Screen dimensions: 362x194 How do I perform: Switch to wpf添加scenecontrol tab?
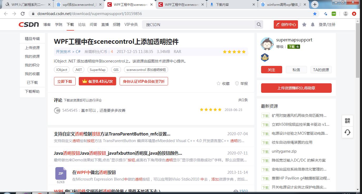(78, 4)
